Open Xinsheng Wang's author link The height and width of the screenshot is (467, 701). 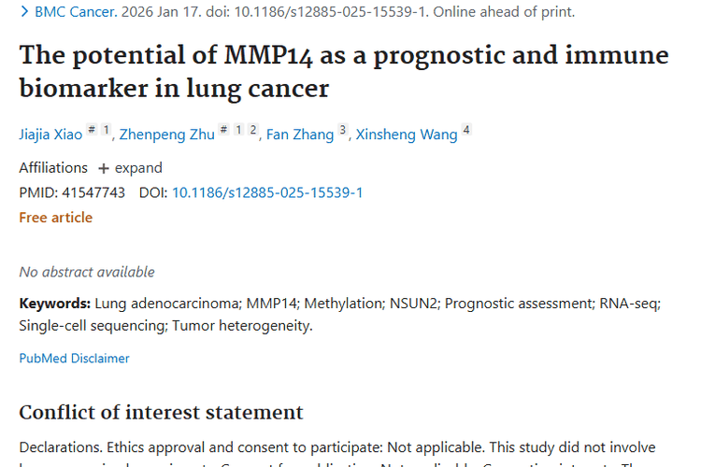click(x=407, y=134)
